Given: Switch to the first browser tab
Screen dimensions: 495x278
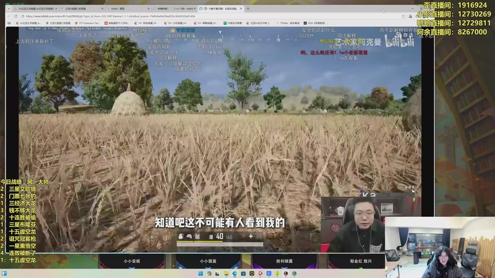Looking at the screenshot, I should pyautogui.click(x=35, y=9).
